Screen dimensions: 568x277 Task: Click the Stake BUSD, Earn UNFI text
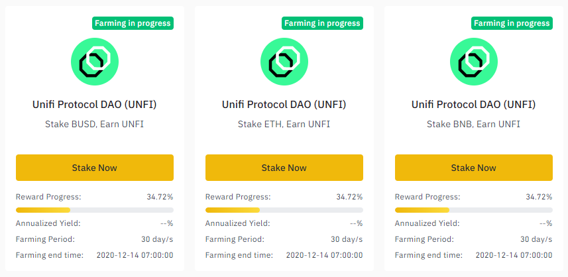(94, 124)
